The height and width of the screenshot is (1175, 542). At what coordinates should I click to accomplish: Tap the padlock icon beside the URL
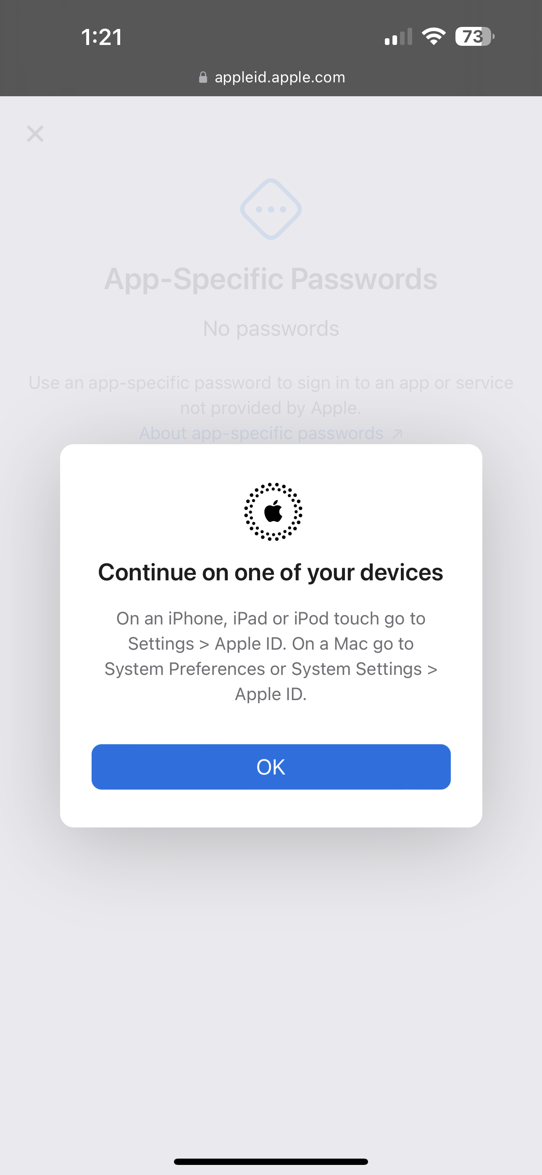pyautogui.click(x=203, y=77)
